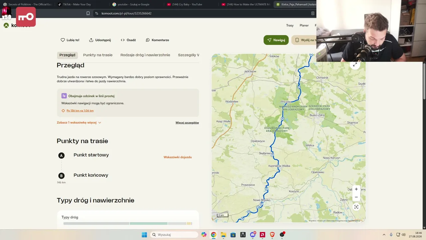Viewport: 426px width, 240px height.
Task: Click the share icon beside Udostępnij
Action: (91, 40)
